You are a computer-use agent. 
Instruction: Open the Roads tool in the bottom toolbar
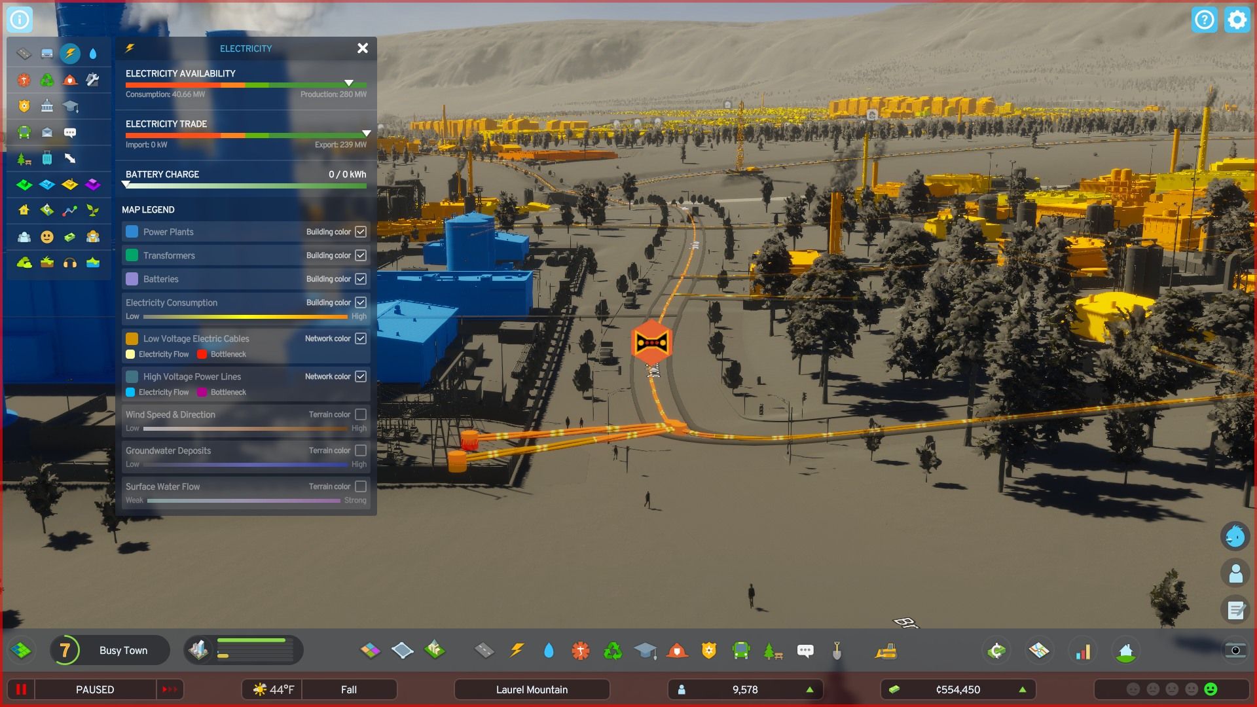tap(485, 651)
